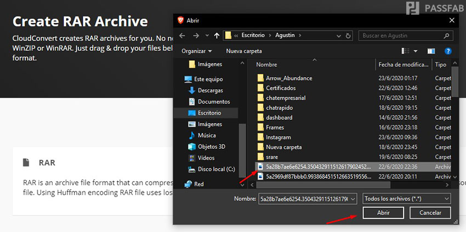Click the Cancelar button
Image resolution: width=466 pixels, height=232 pixels.
(x=430, y=213)
